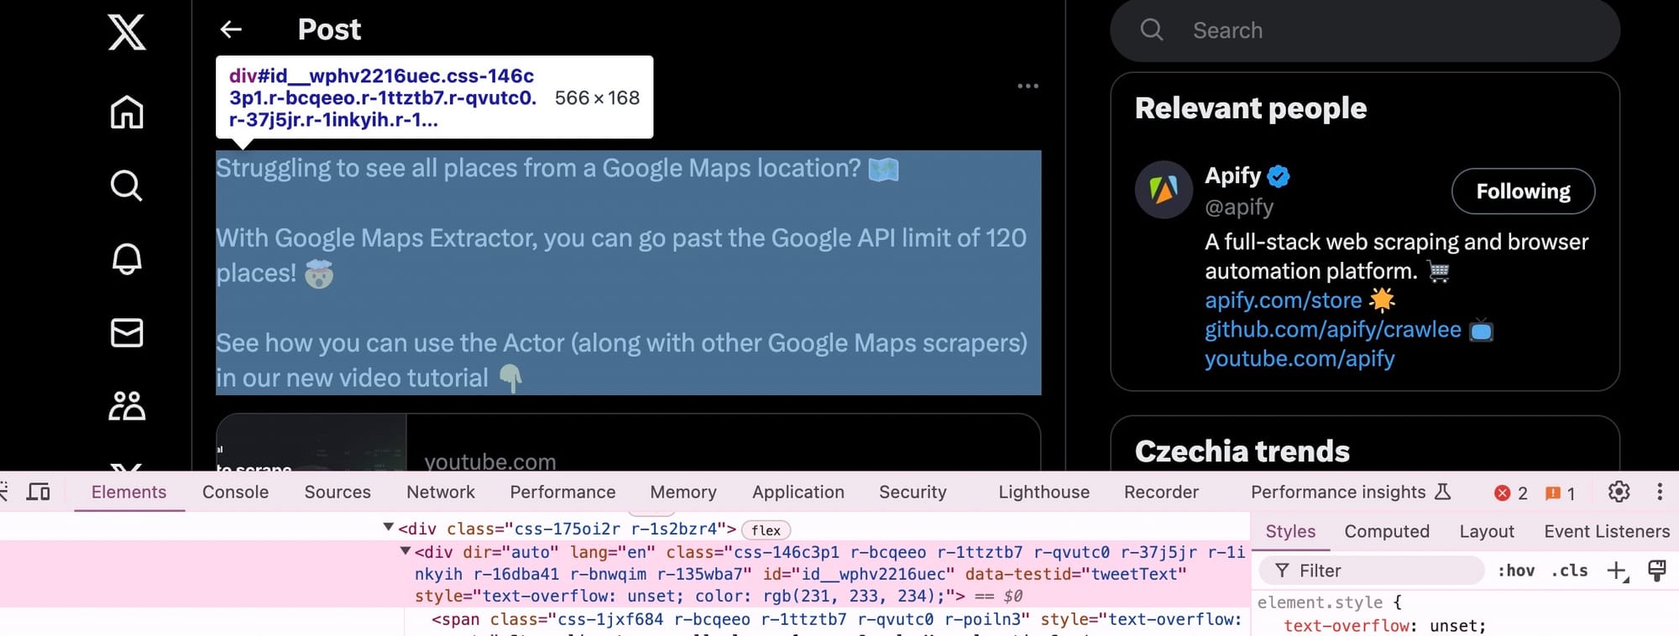
Task: Open the post's three-dot more menu
Action: [x=1028, y=86]
